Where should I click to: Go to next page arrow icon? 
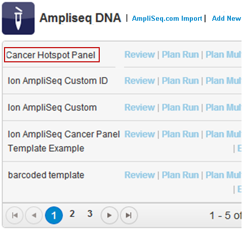[109, 215]
